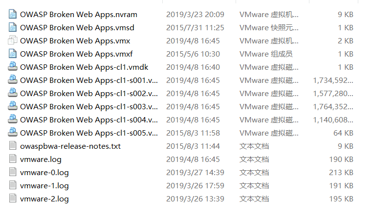Select the owaspbwa-release-notes.txt icon
This screenshot has height=219, width=371.
point(13,146)
